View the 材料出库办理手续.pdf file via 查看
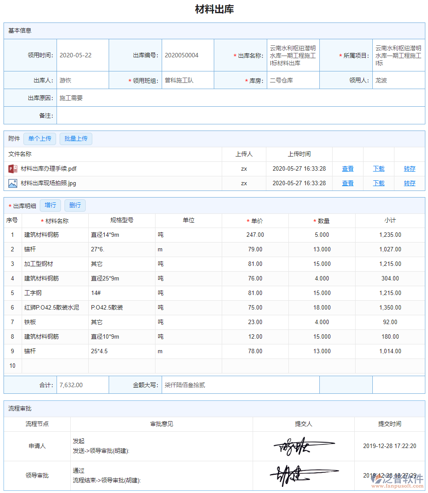Viewport: 428px width, 493px height. [348, 169]
